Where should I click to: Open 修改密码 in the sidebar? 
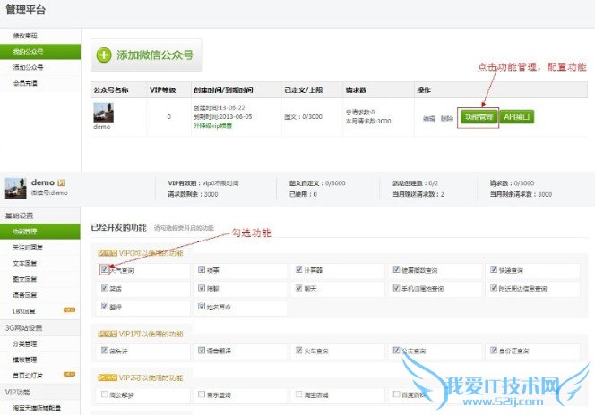point(25,36)
